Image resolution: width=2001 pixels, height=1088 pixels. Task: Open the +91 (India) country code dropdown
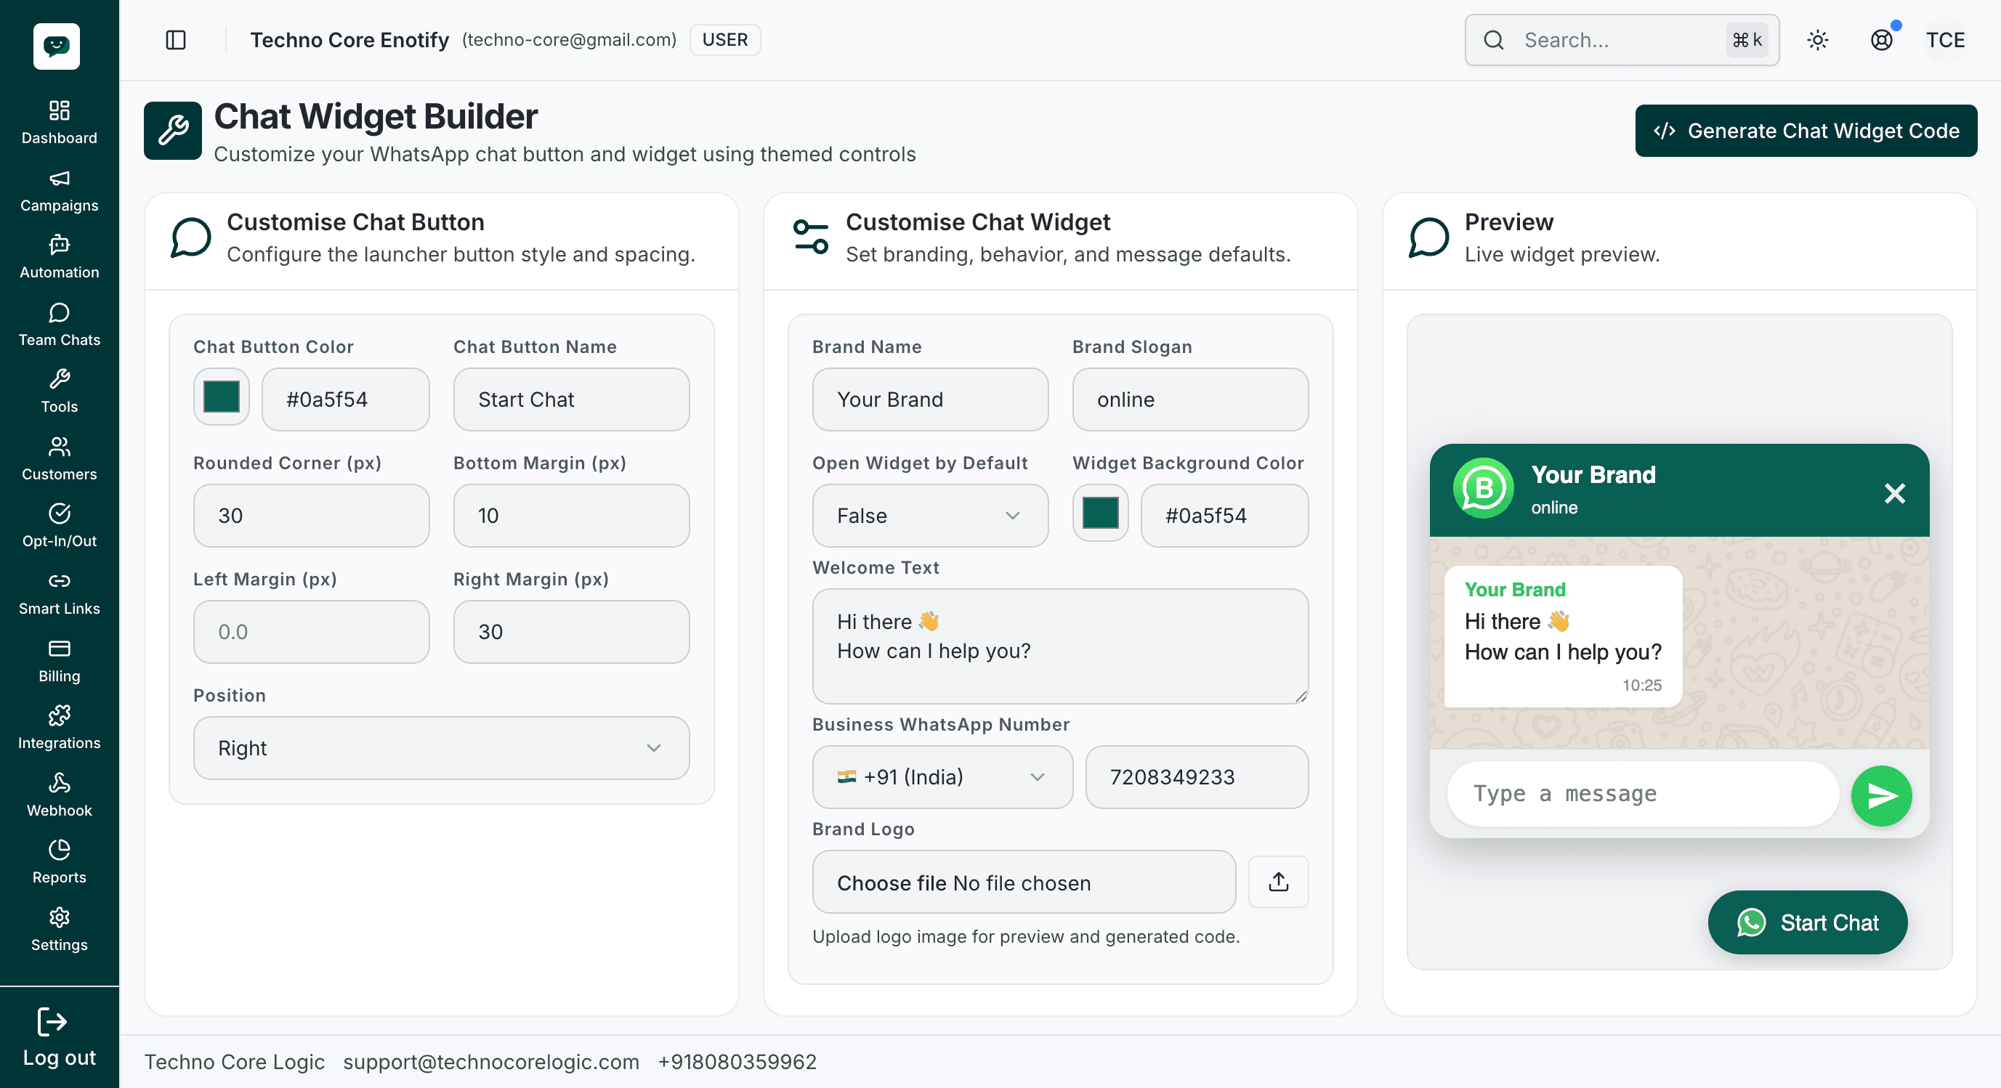942,777
